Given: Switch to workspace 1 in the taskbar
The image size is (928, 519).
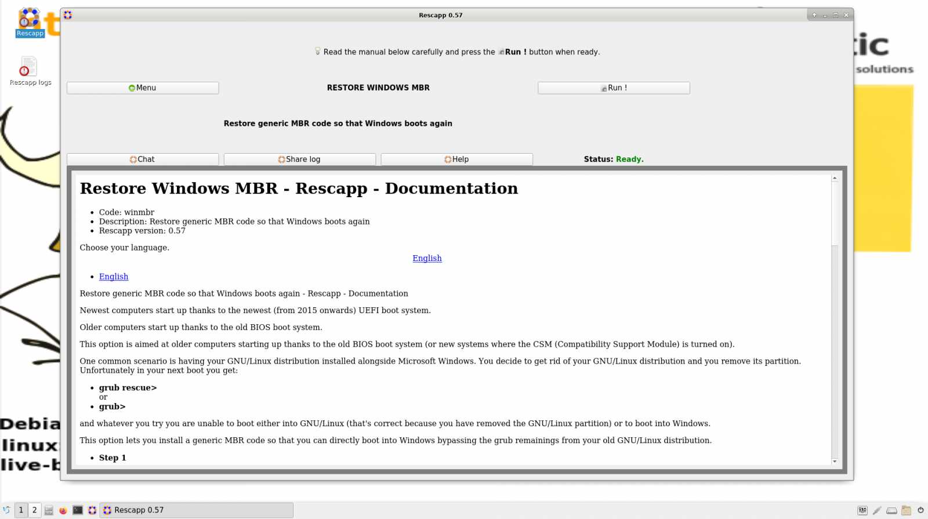Looking at the screenshot, I should click(x=21, y=510).
